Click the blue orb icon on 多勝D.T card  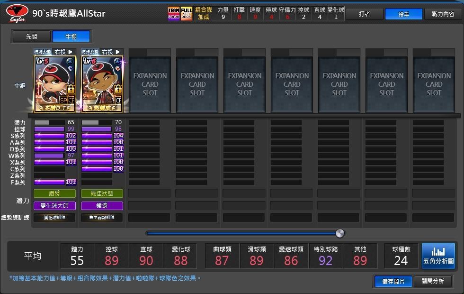pyautogui.click(x=71, y=68)
